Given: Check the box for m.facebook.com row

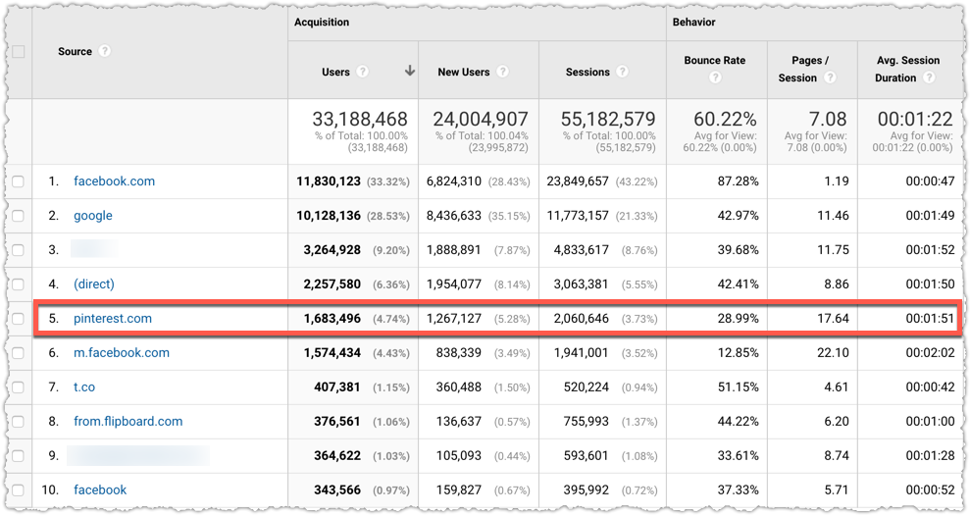Looking at the screenshot, I should point(18,353).
